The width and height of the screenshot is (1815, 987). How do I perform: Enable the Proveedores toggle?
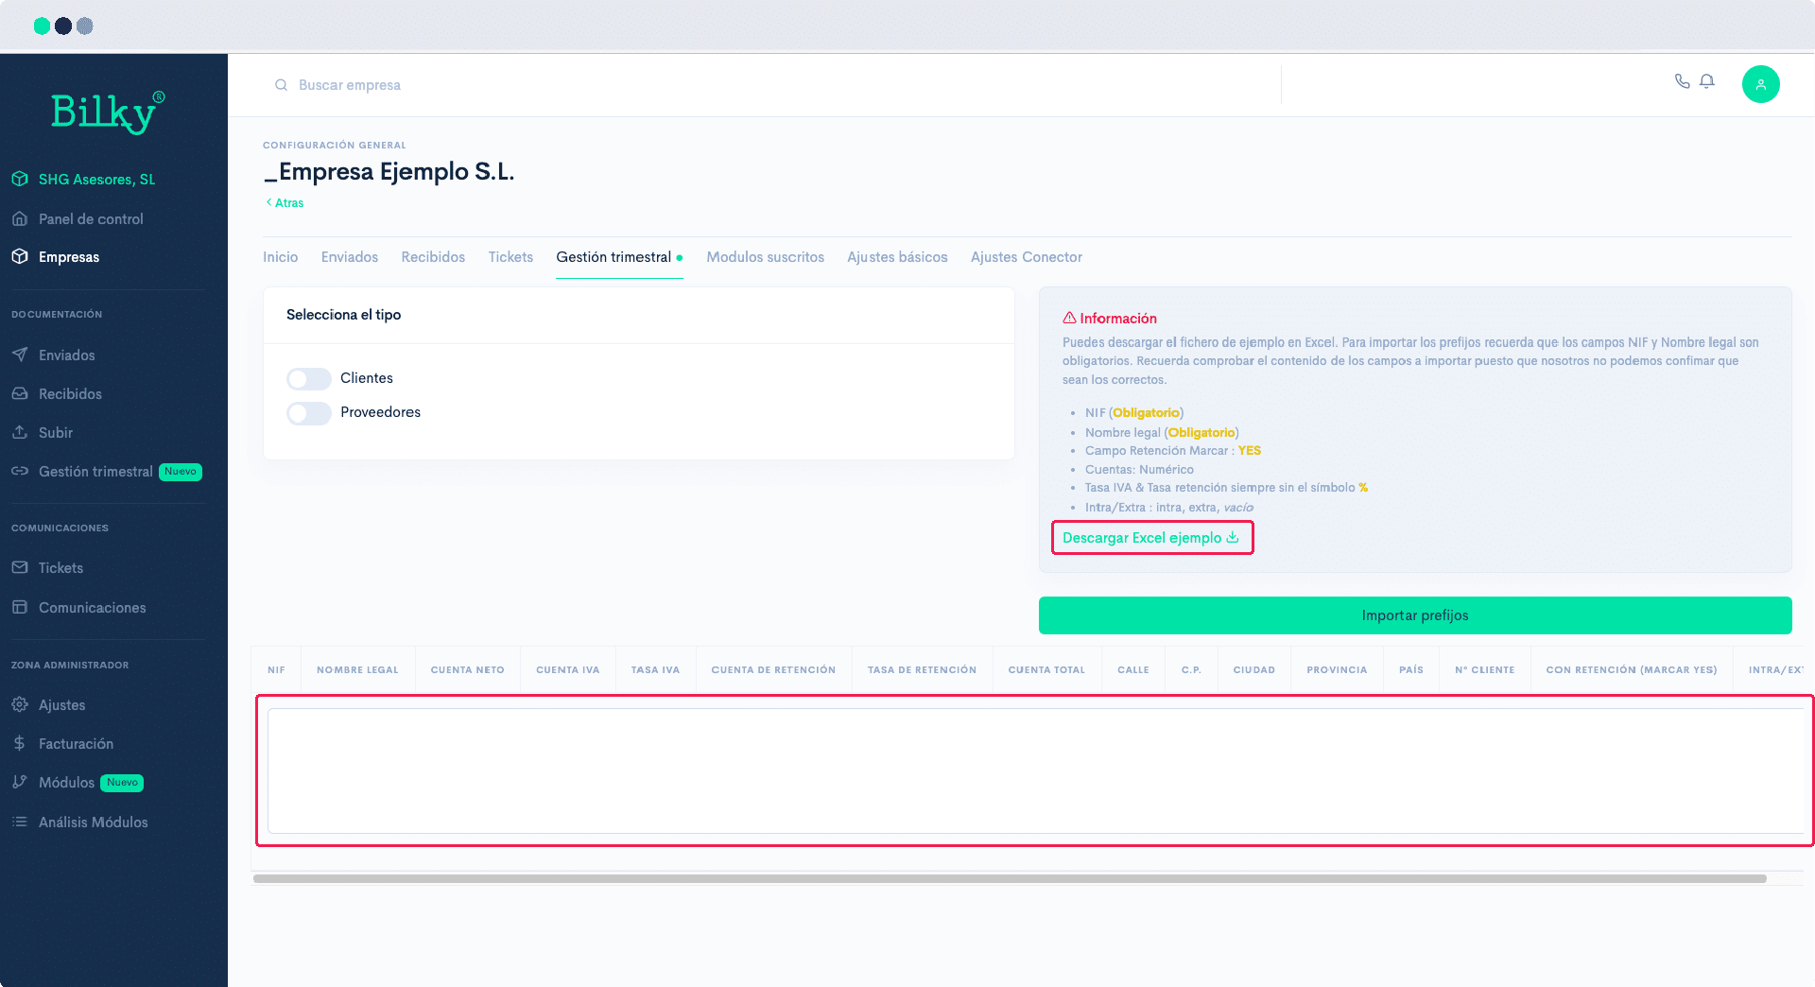click(309, 413)
